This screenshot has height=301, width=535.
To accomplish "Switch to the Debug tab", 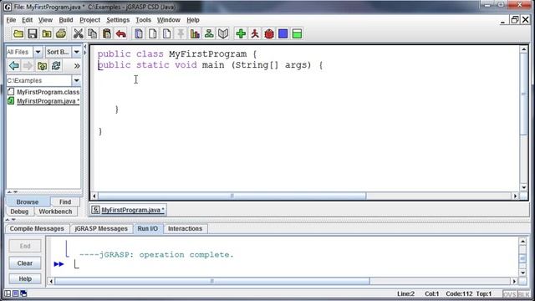I will coord(19,212).
